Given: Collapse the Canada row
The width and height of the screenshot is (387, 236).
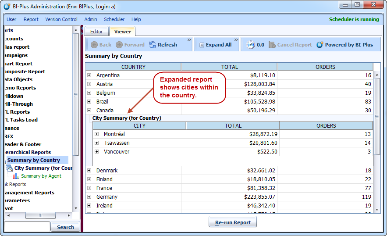Looking at the screenshot, I should pos(89,111).
